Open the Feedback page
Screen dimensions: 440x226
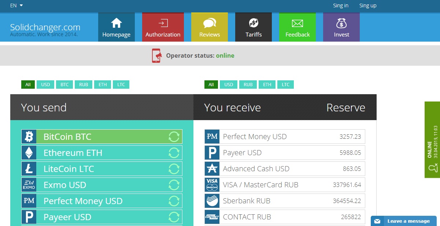[x=297, y=27]
